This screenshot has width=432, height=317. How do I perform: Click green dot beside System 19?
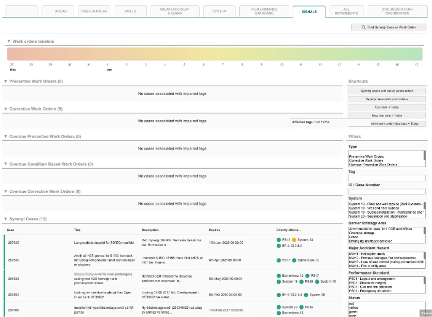tap(317, 282)
